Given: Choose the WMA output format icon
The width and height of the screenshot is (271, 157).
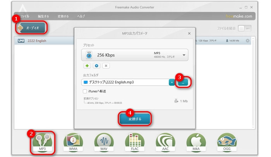Looking at the screenshot, I should 74,143.
